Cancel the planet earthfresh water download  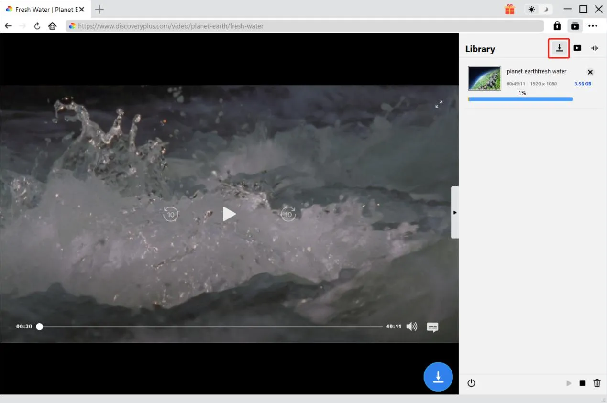point(590,72)
